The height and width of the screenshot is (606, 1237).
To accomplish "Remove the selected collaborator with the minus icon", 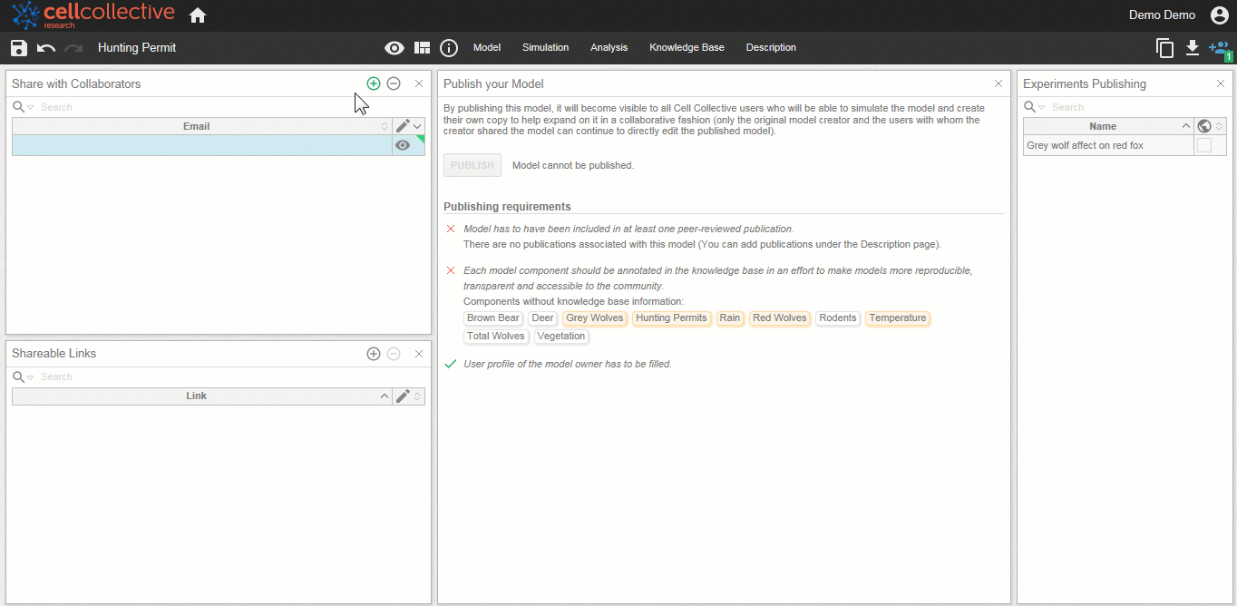I will pos(394,83).
